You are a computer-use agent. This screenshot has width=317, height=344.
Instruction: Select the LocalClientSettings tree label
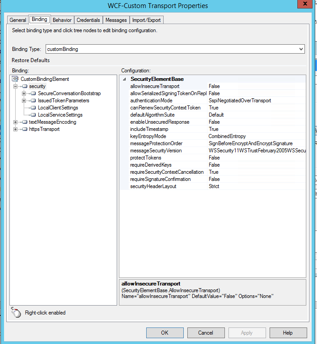[x=58, y=108]
